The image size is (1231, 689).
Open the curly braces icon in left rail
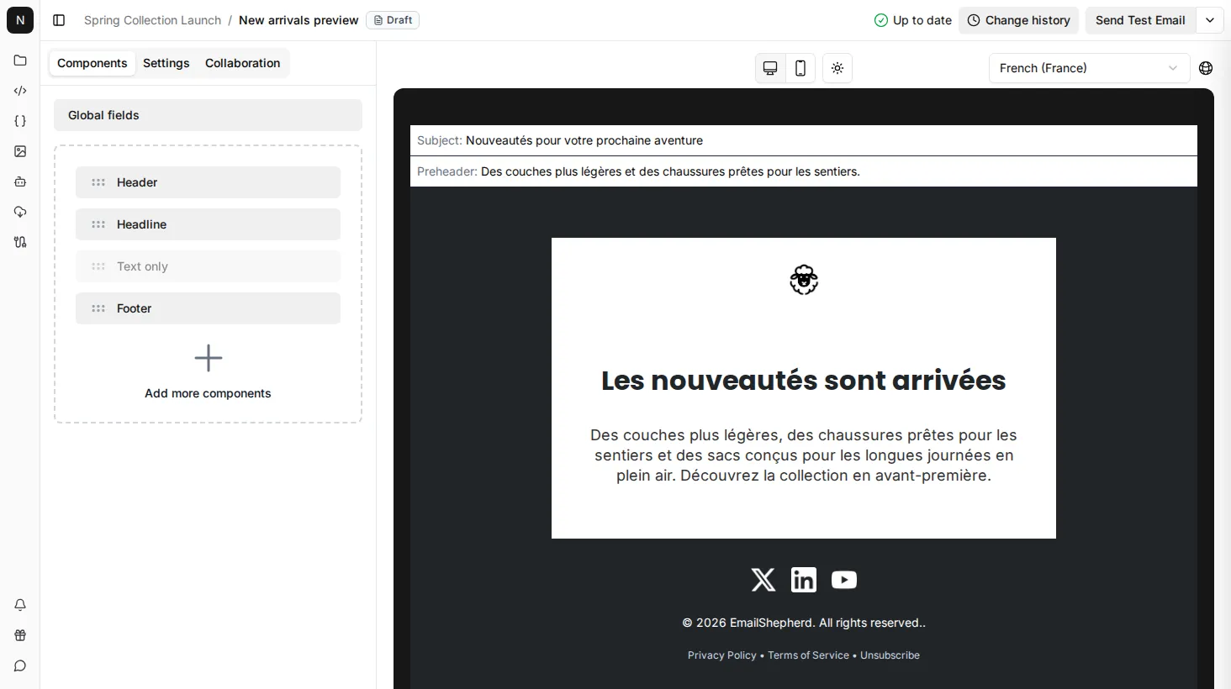tap(20, 121)
